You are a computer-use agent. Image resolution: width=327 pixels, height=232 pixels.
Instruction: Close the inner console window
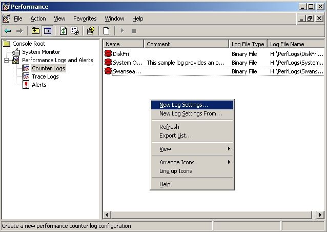319,18
